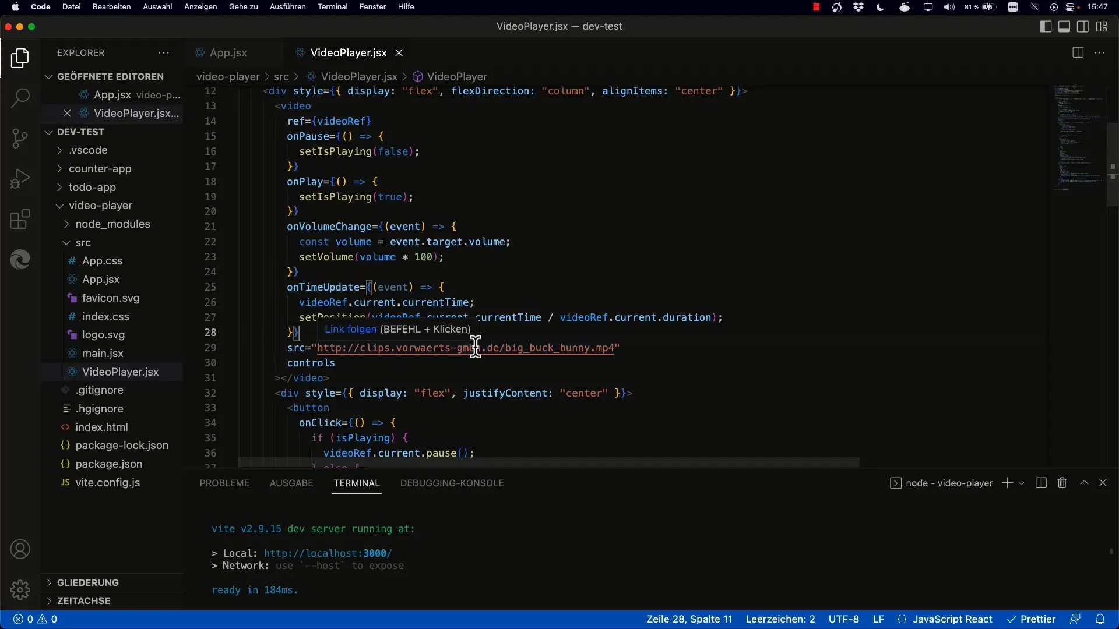Click the Explorer more actions ellipsis

click(x=164, y=52)
